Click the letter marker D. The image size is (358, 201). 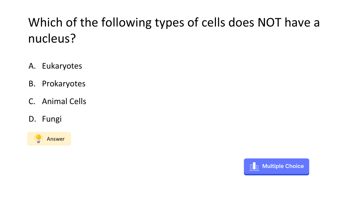pos(32,119)
